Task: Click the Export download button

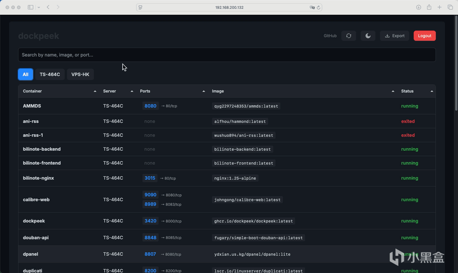Action: pyautogui.click(x=395, y=36)
